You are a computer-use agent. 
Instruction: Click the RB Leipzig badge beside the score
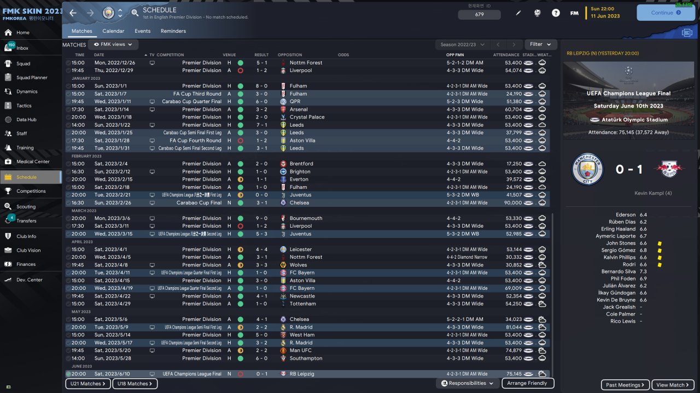[x=669, y=170]
